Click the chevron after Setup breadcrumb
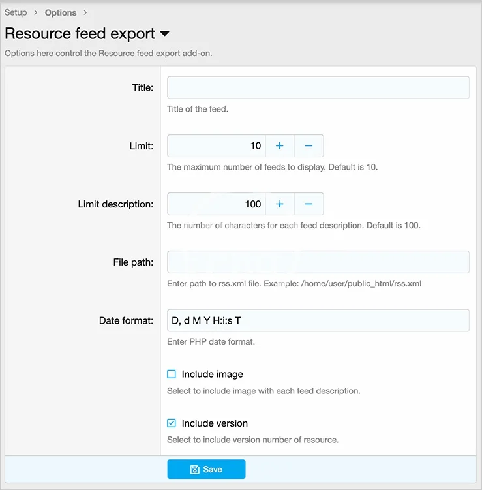 pyautogui.click(x=36, y=13)
